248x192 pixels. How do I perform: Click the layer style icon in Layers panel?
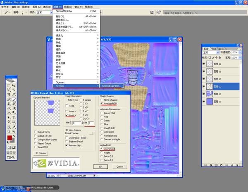click(211, 165)
